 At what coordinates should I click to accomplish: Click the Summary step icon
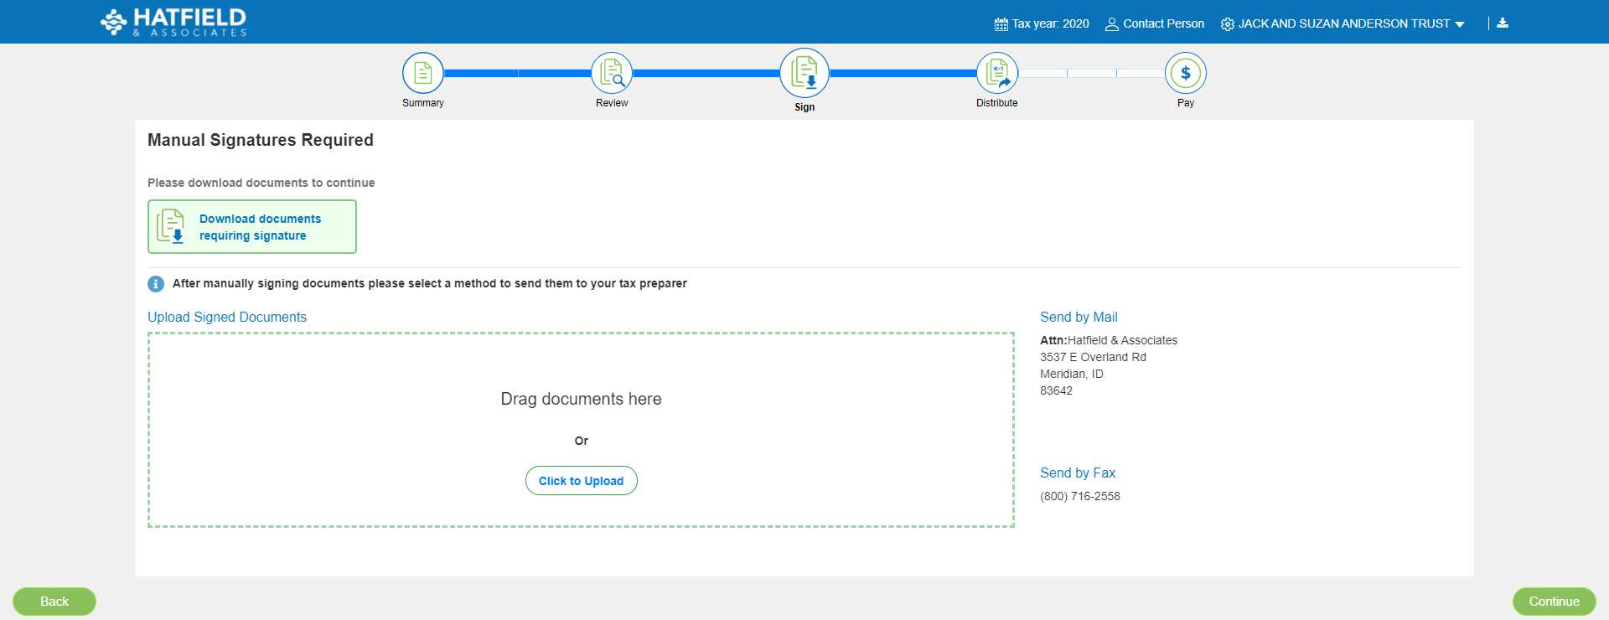pos(423,74)
